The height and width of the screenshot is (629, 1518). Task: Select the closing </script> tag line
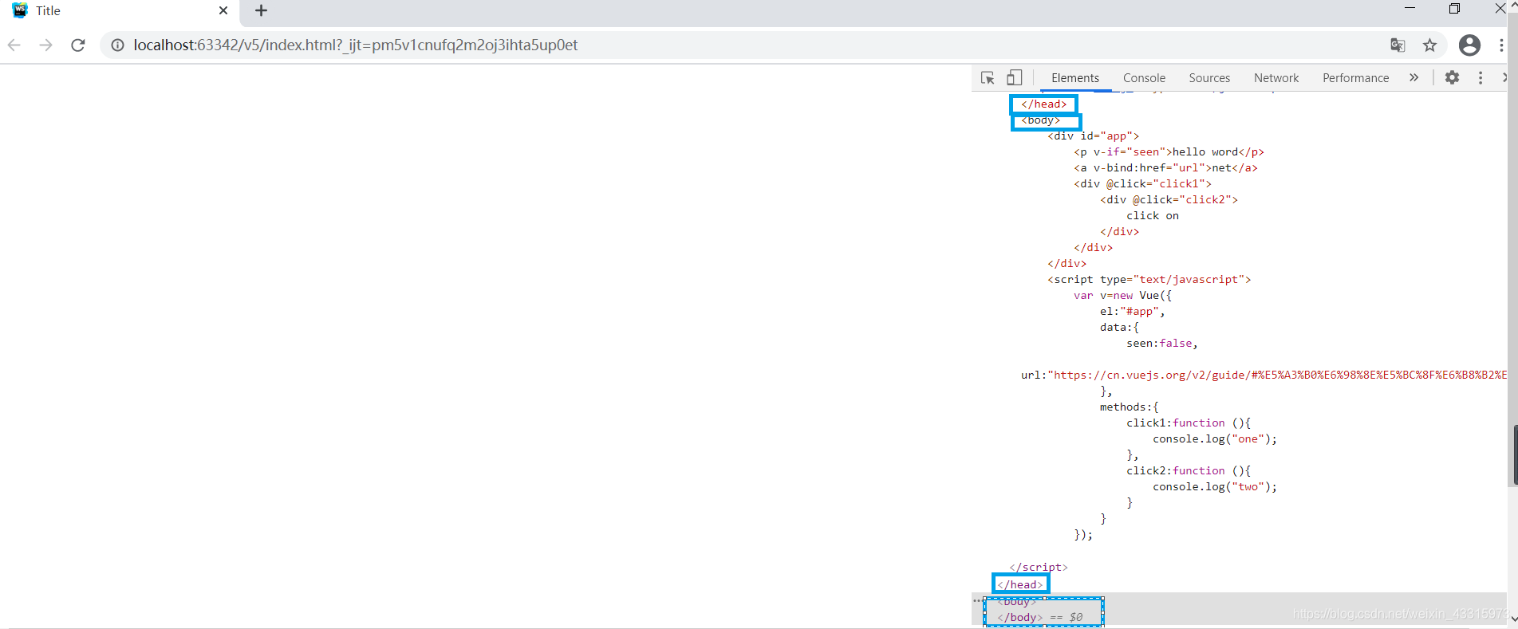pyautogui.click(x=1038, y=567)
